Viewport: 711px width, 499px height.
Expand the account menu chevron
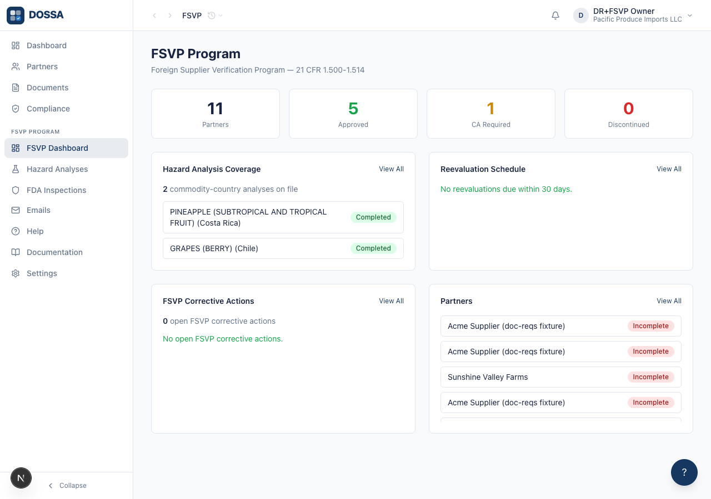[x=690, y=16]
